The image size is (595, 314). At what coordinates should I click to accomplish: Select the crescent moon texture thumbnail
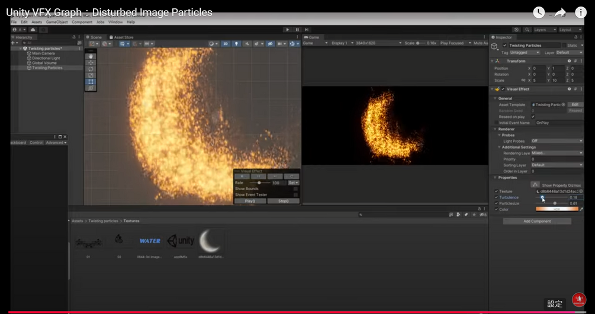click(211, 241)
